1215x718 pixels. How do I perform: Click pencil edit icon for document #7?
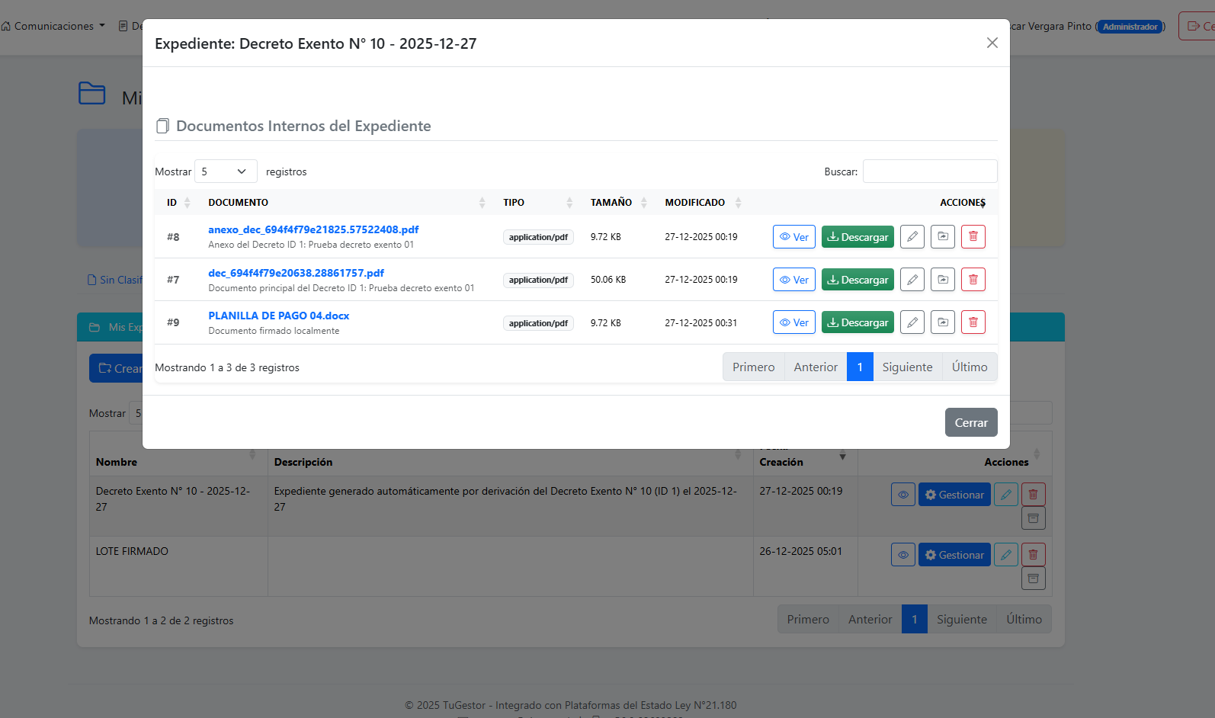(912, 280)
